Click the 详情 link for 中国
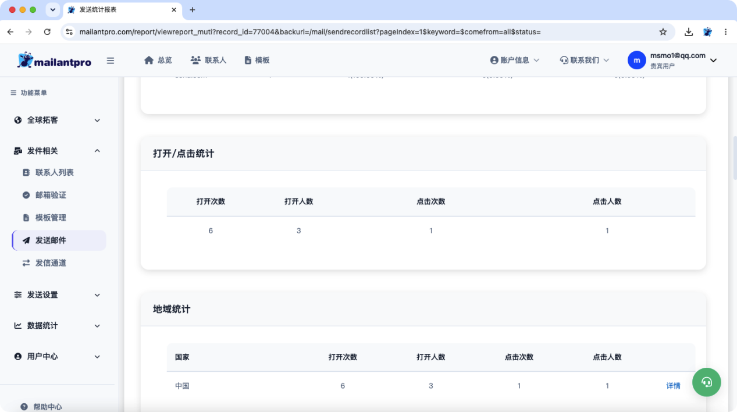 tap(673, 386)
